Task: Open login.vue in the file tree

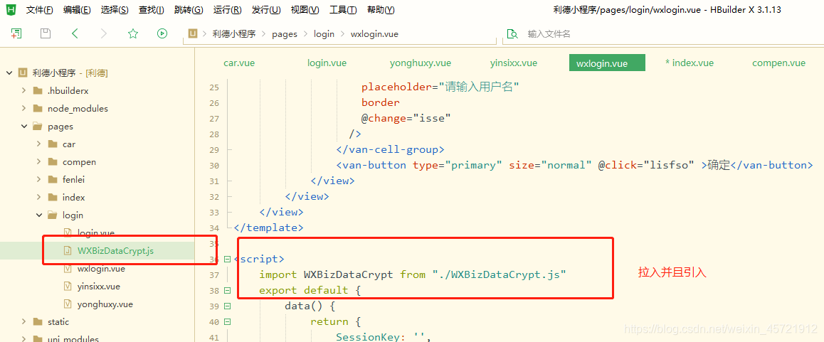Action: click(x=95, y=233)
